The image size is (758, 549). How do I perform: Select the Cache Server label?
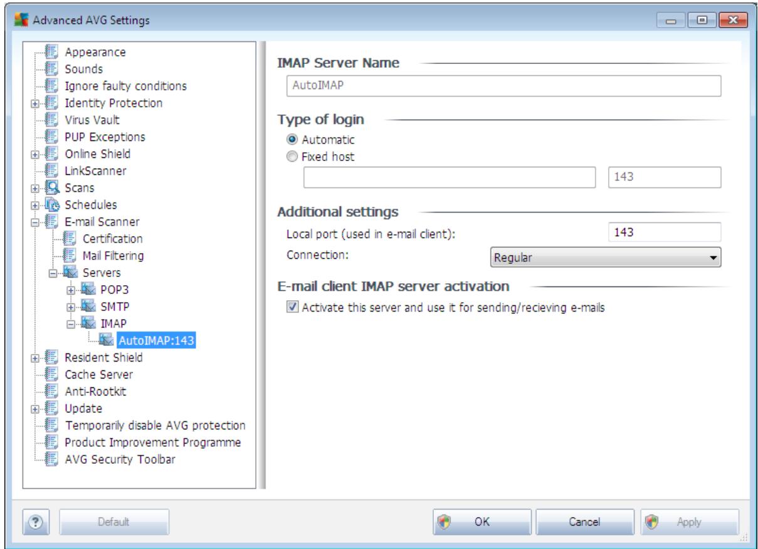point(98,374)
